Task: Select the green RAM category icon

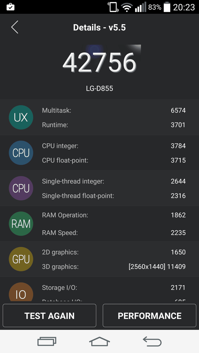Action: pos(21,224)
